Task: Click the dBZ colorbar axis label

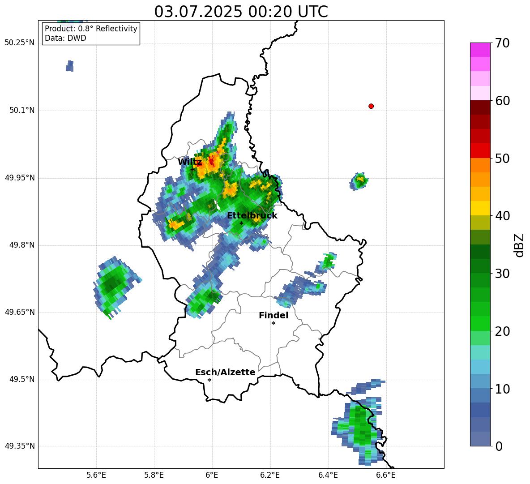Action: click(520, 245)
